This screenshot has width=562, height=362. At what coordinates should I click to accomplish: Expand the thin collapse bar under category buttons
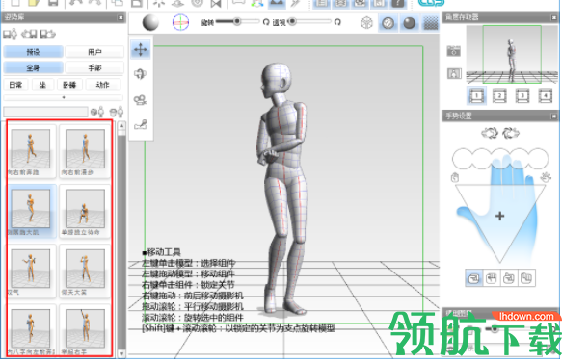click(x=64, y=97)
